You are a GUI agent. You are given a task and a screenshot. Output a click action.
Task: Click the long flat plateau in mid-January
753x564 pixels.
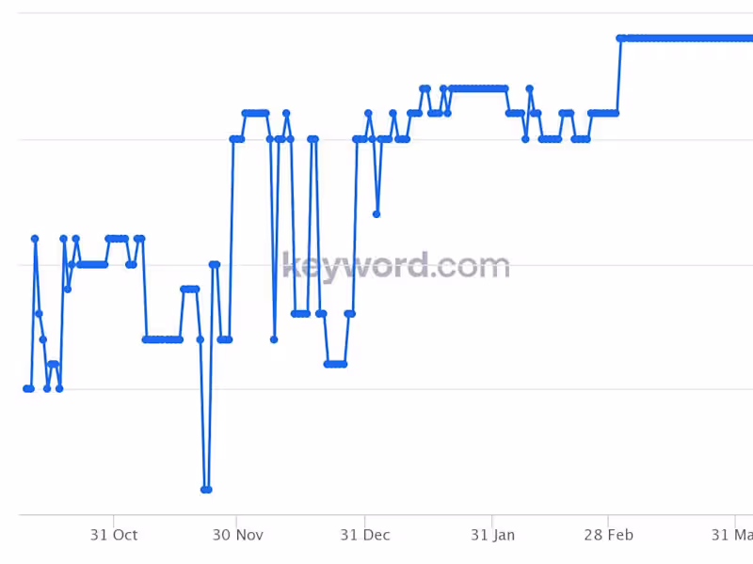(x=478, y=88)
